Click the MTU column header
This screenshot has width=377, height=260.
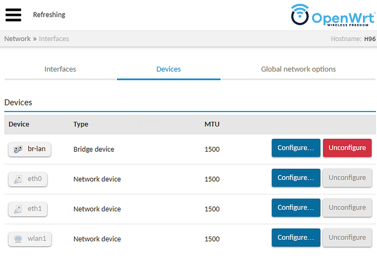tap(212, 124)
